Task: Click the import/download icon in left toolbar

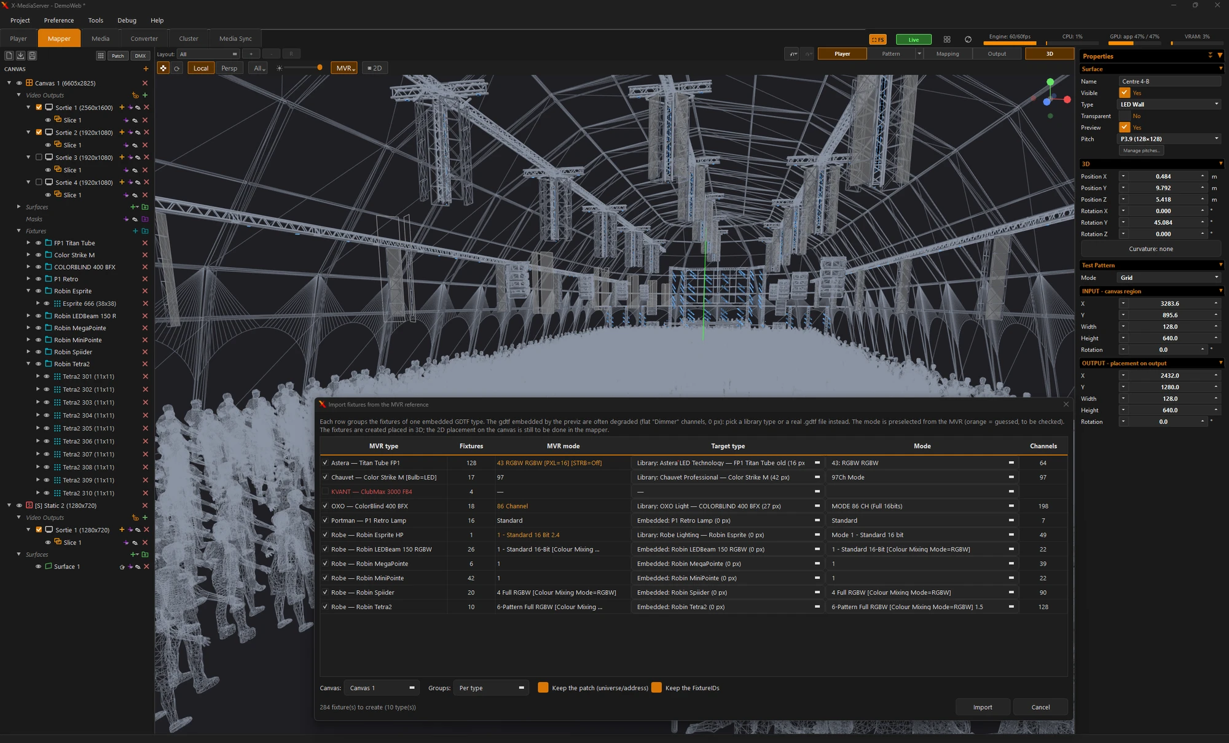Action: tap(20, 55)
